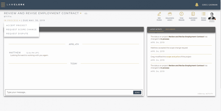View Matthew Peterson's profile photo
This screenshot has width=221, height=111.
tap(212, 16)
